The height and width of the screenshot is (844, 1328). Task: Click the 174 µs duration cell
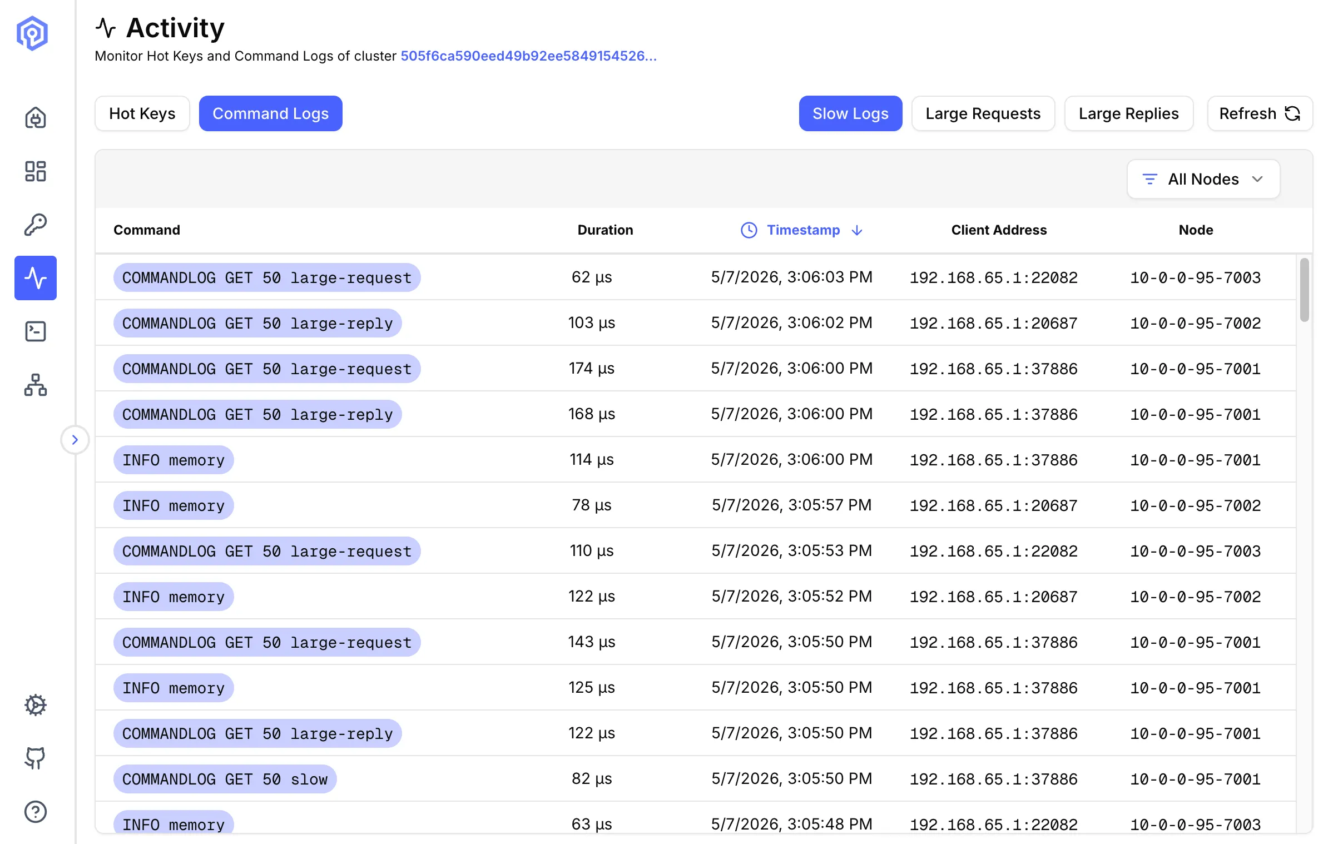592,369
